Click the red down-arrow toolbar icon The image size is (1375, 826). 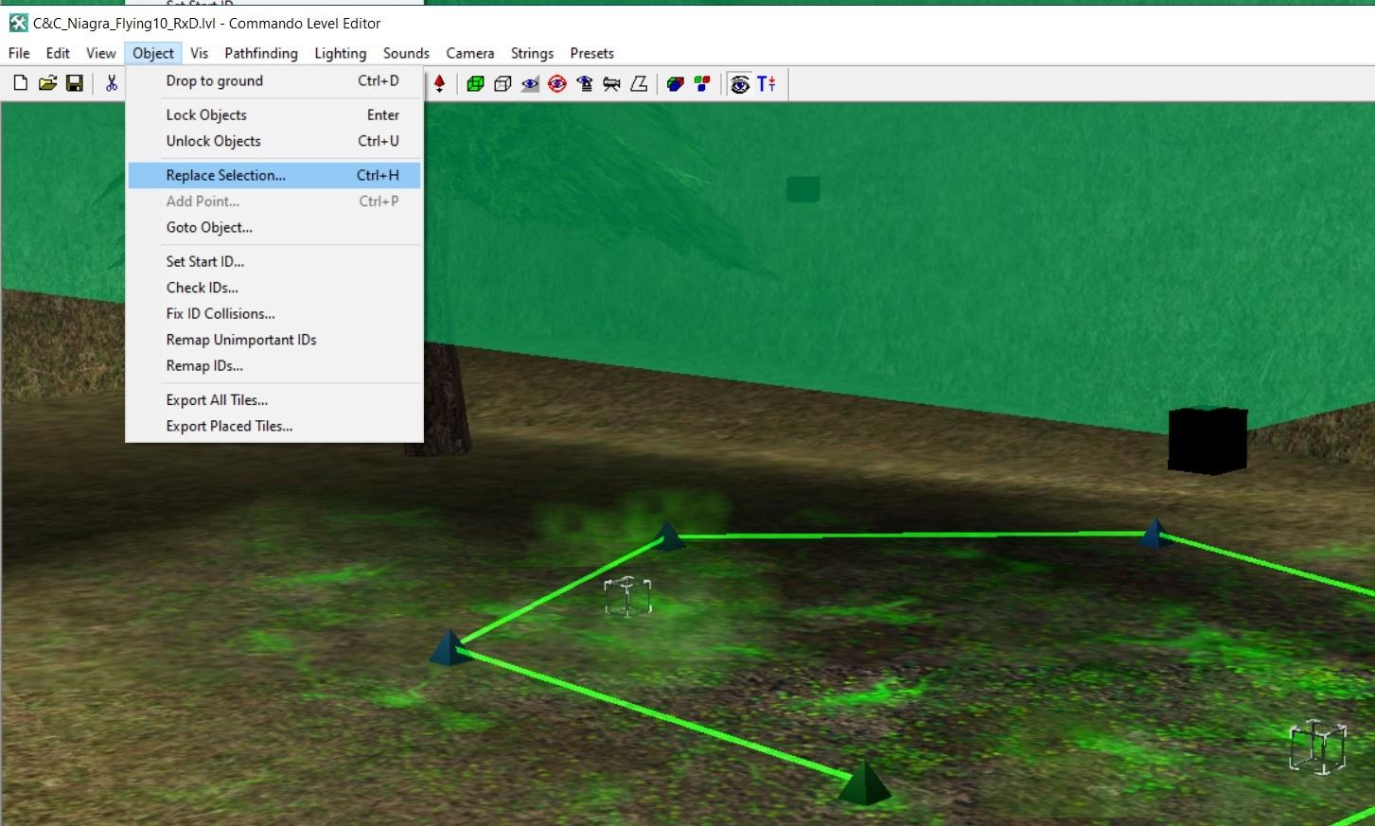click(439, 84)
